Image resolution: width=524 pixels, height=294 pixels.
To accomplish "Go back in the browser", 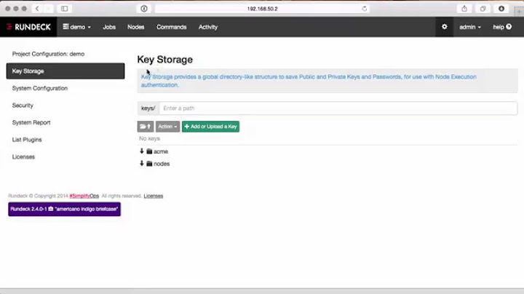I will point(37,9).
